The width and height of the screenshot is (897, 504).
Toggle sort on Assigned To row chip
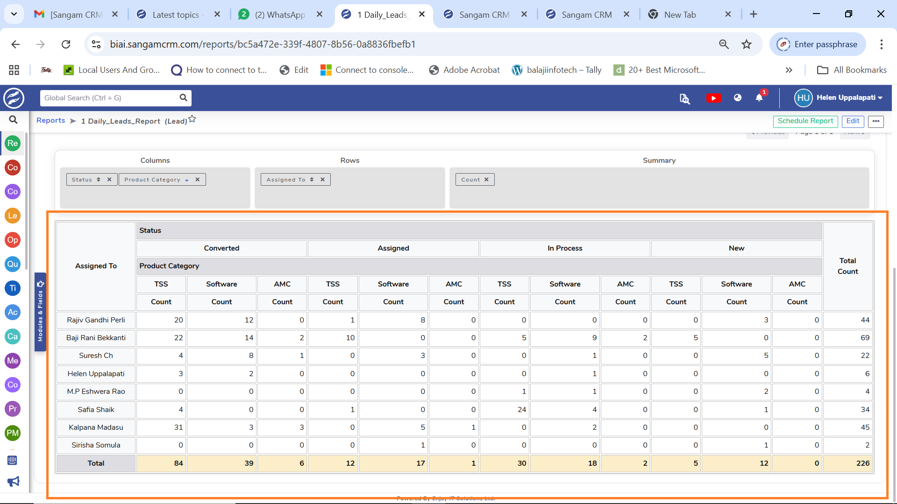312,180
